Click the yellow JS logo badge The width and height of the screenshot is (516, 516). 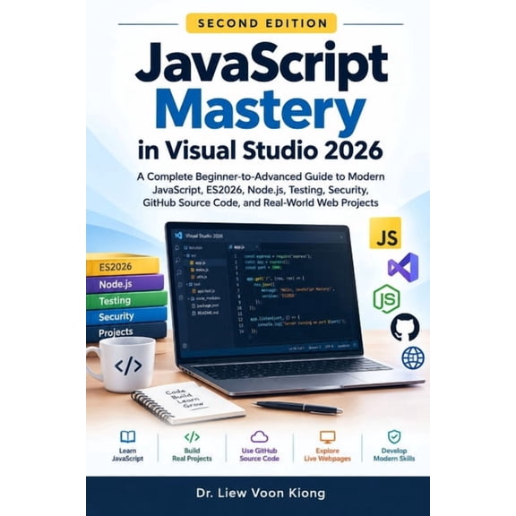(x=385, y=233)
